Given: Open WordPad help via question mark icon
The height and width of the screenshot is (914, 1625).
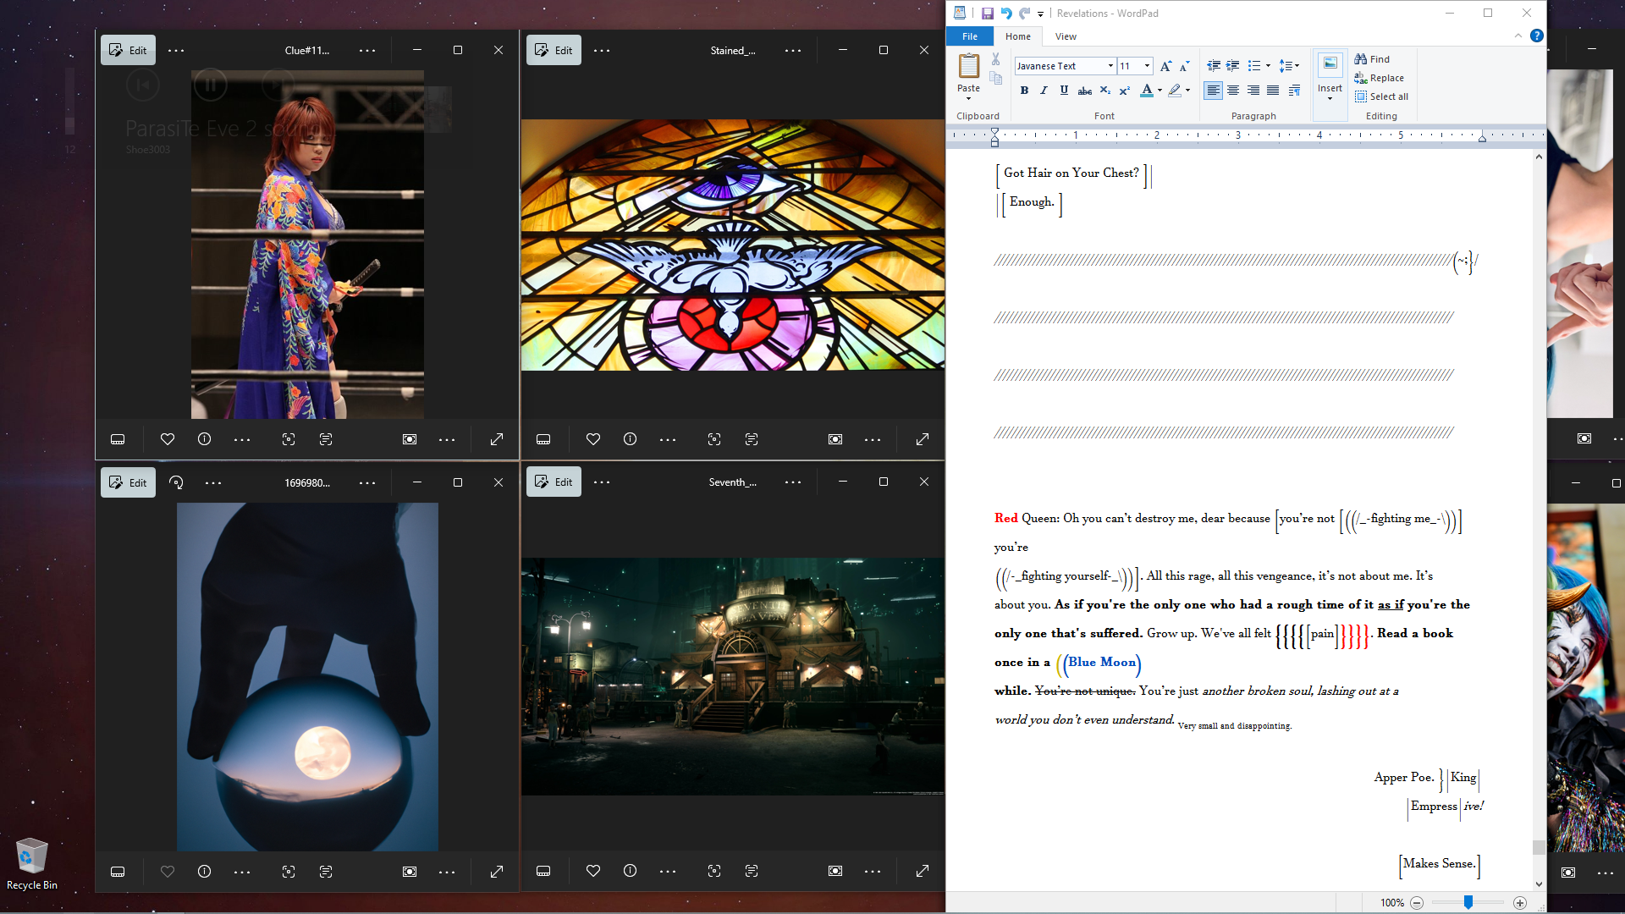Looking at the screenshot, I should pos(1536,36).
